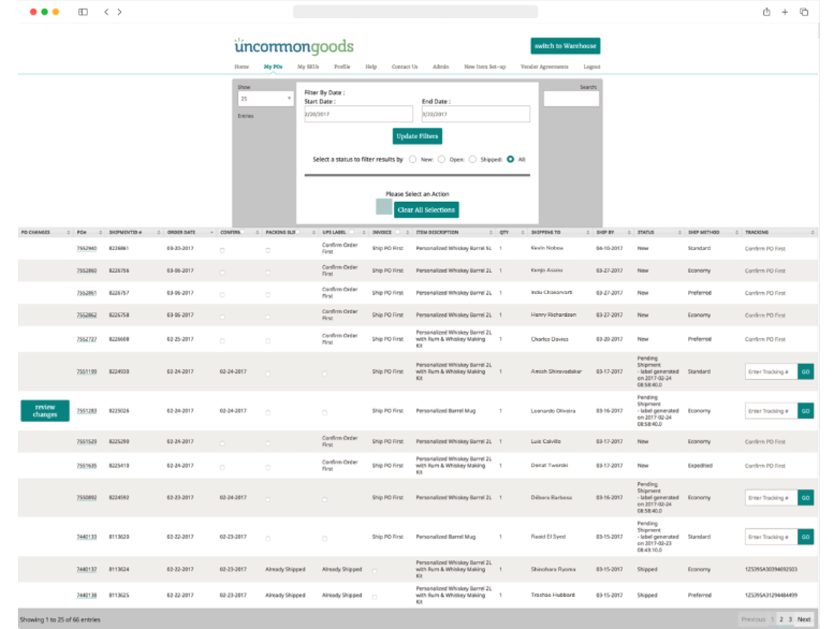
Task: Select the All status filter radio
Action: [x=510, y=159]
